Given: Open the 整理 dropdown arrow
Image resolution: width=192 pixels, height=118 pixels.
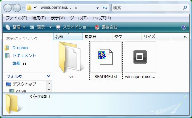Looking at the screenshot, I should (x=24, y=27).
